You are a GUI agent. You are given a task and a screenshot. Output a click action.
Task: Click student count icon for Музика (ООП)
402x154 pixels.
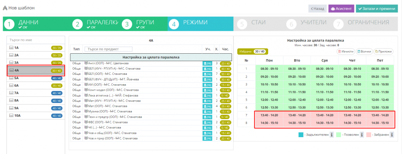tap(207, 112)
